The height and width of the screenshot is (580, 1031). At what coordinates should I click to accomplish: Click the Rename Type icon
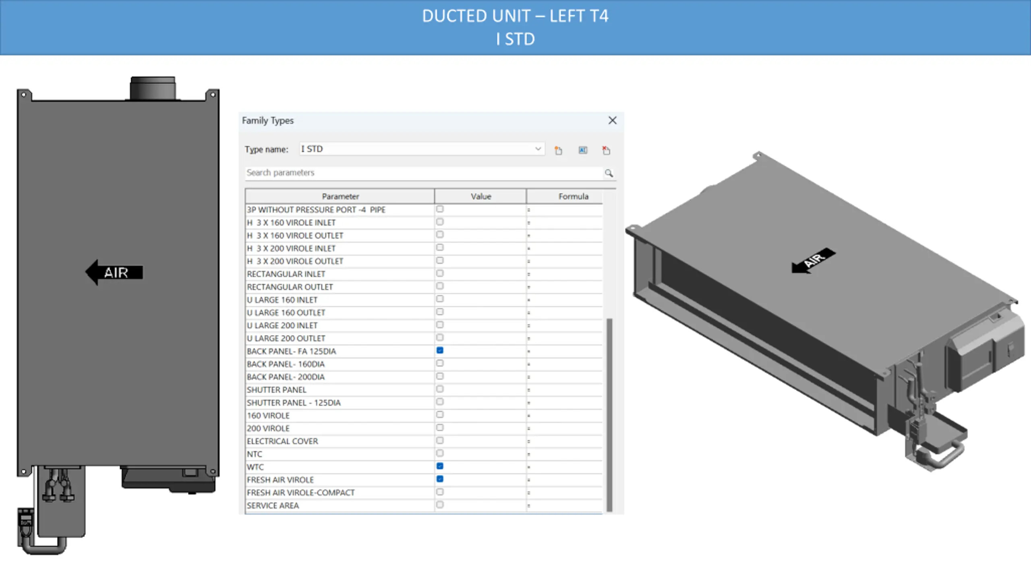click(583, 150)
